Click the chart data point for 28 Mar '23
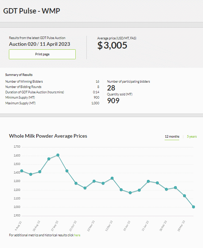The height and width of the screenshot is (248, 203). pyautogui.click(x=184, y=195)
